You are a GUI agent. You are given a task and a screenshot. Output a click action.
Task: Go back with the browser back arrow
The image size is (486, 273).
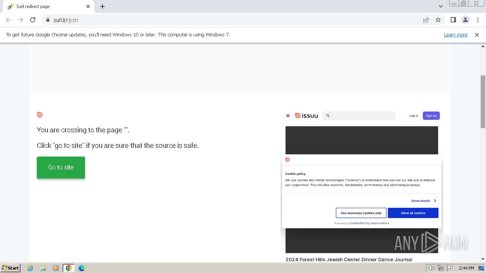click(x=8, y=20)
